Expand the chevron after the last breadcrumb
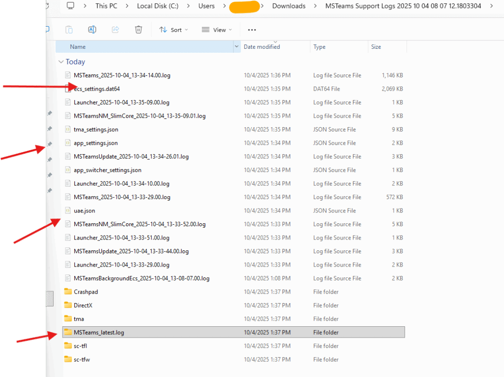 [491, 6]
